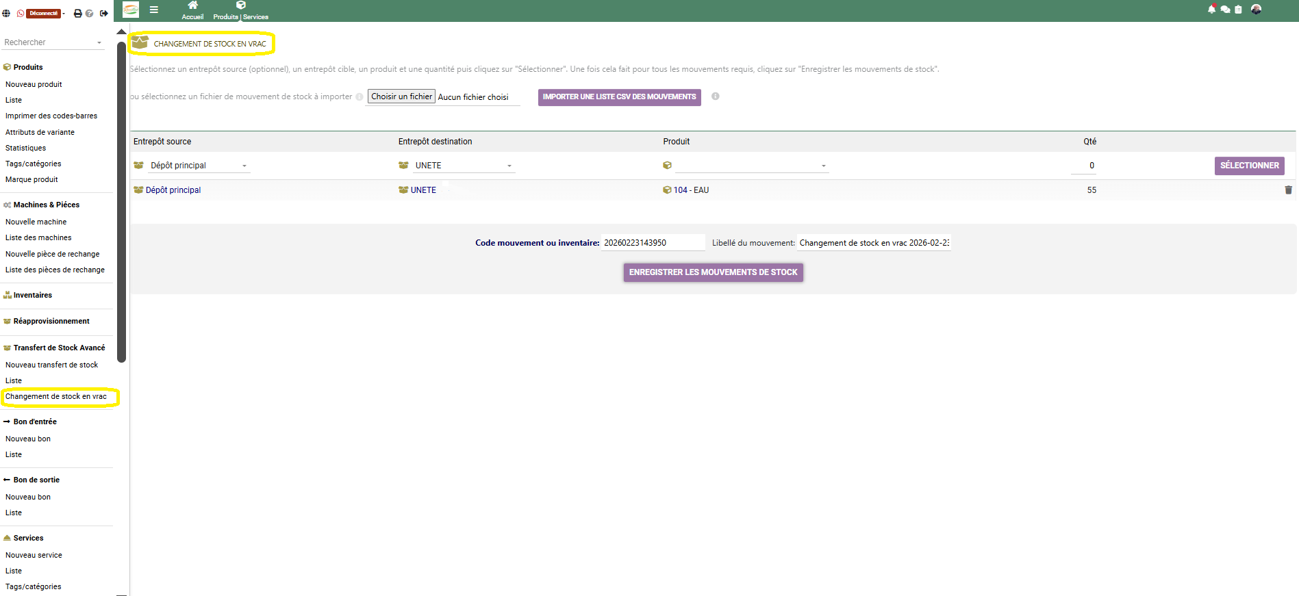Open Marque produit link
The width and height of the screenshot is (1299, 596).
[x=31, y=179]
